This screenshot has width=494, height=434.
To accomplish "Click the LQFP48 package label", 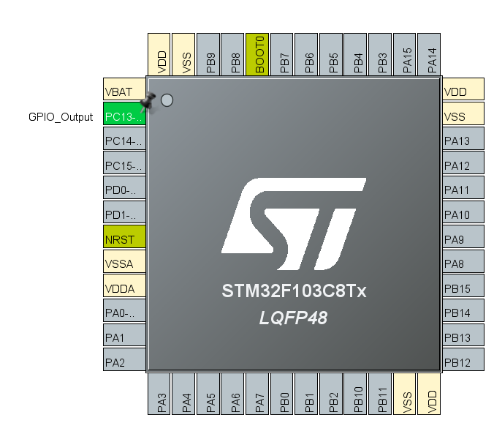I will pyautogui.click(x=293, y=318).
